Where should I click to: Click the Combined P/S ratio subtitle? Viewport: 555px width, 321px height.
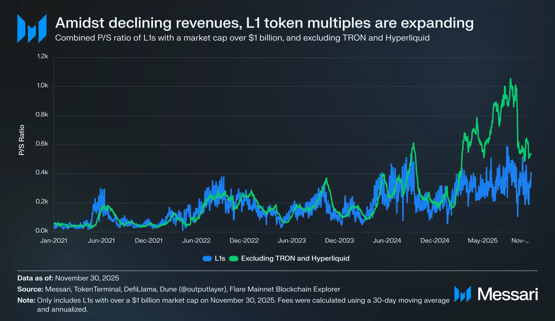coord(242,38)
